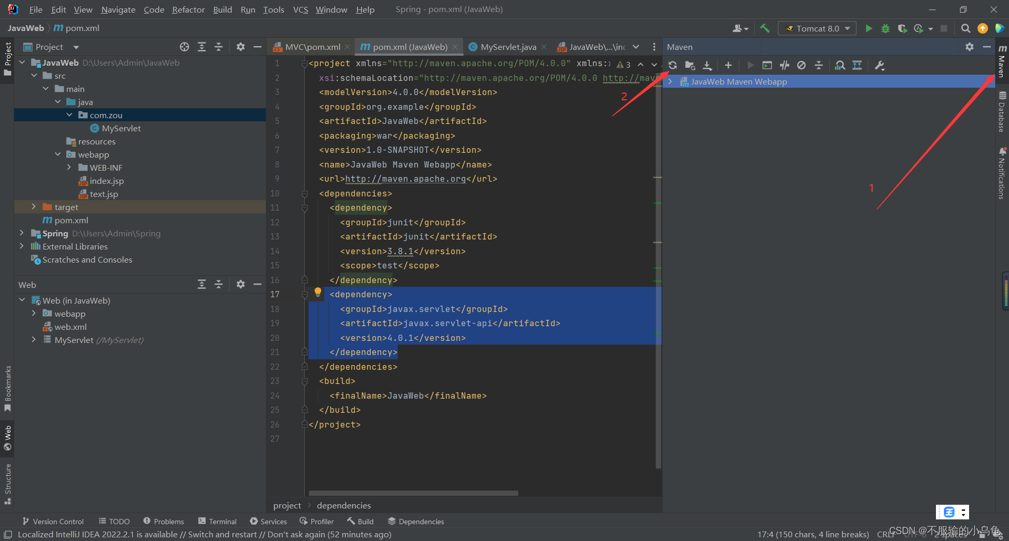Select opened file locator in Project panel

184,47
